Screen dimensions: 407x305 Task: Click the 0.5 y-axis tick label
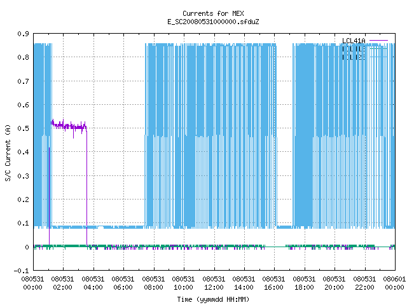point(23,128)
